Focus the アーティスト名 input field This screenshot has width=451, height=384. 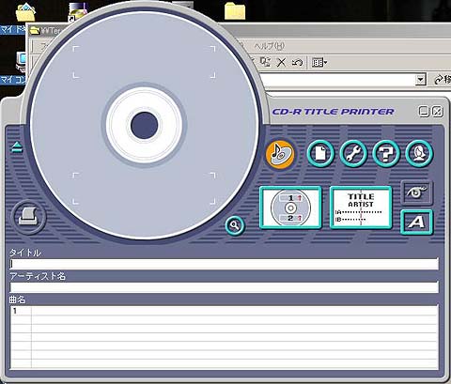click(x=225, y=287)
